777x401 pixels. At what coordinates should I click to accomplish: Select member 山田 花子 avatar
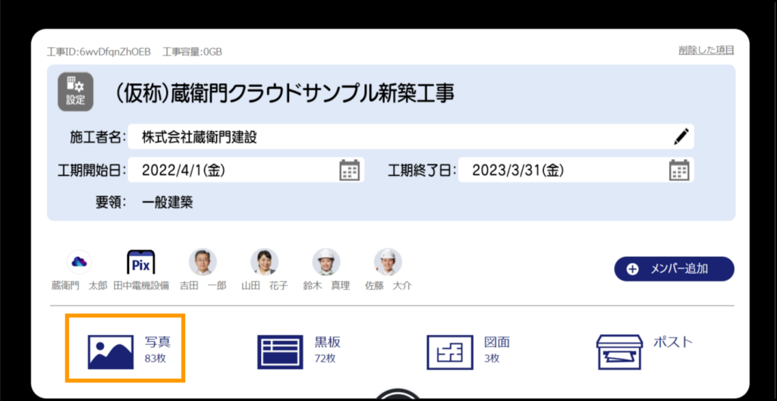pos(264,262)
